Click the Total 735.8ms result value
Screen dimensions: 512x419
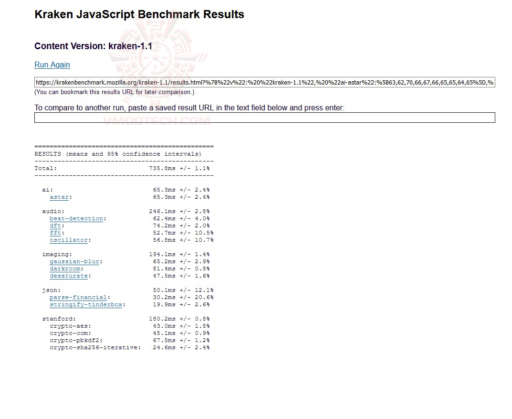tap(162, 168)
